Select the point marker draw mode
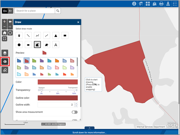Screen dimensions: 180x135 pyautogui.click(x=19, y=35)
